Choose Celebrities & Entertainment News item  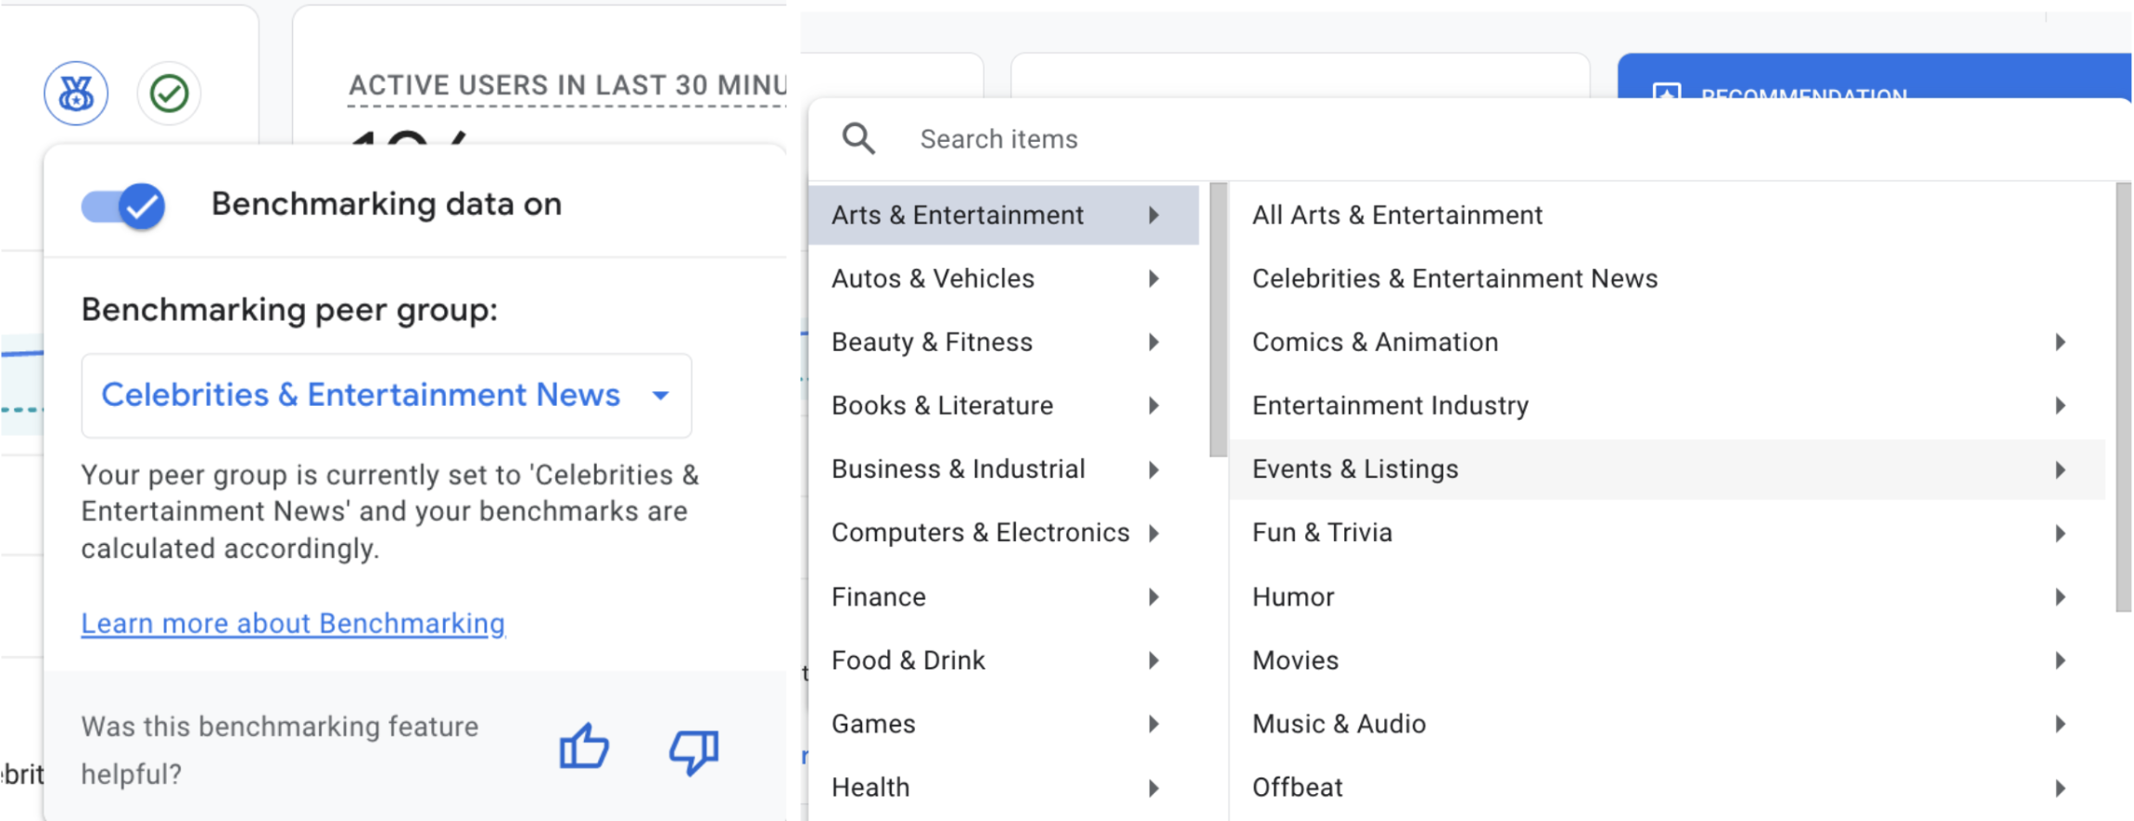point(1454,279)
